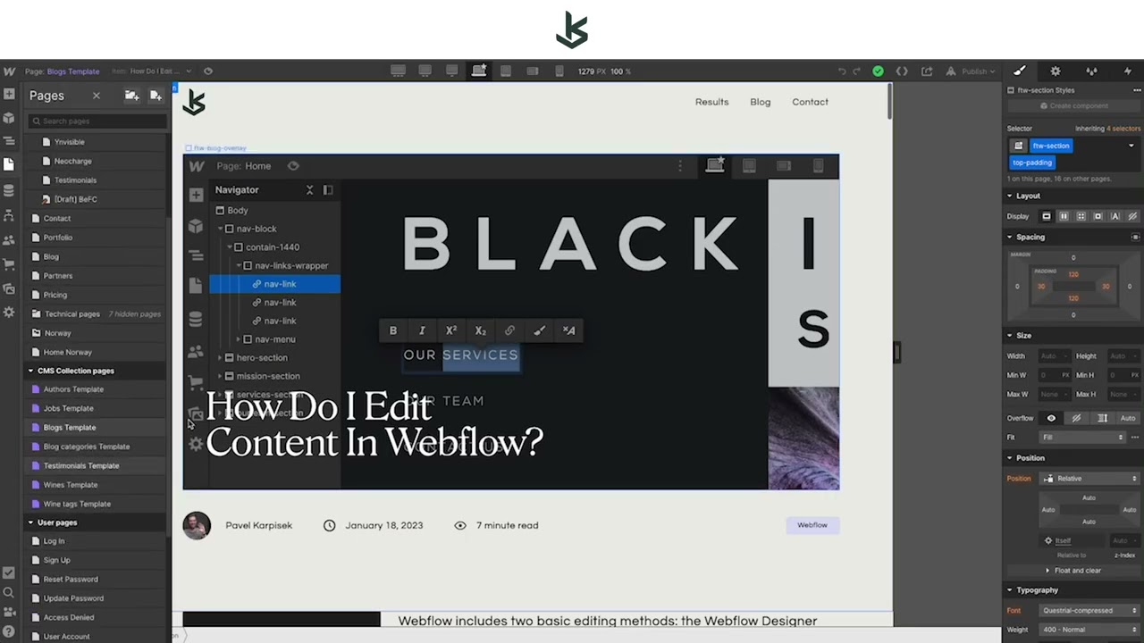Open the Add Elements panel in the outer left sidebar
This screenshot has height=643, width=1144.
[x=9, y=94]
